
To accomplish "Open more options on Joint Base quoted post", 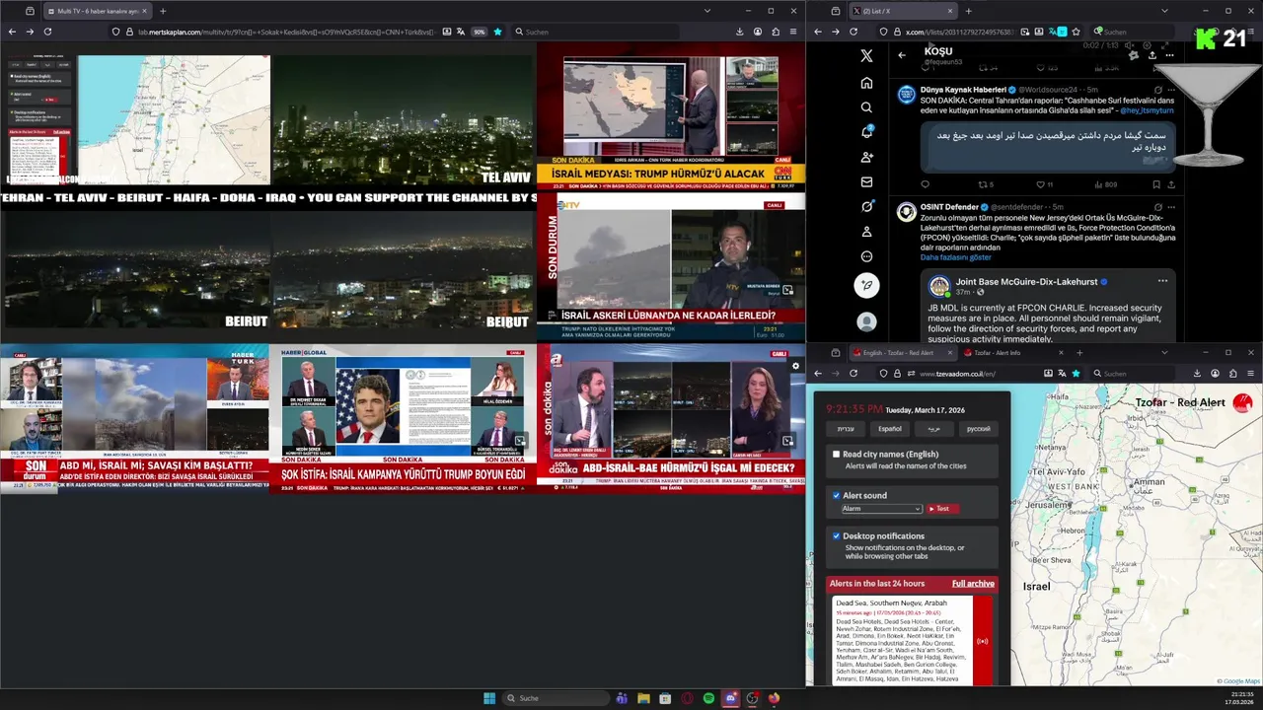I will pos(1162,281).
